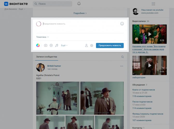The height and width of the screenshot is (129, 174).
Task: Click the VK logo icon
Action: (x=6, y=4)
